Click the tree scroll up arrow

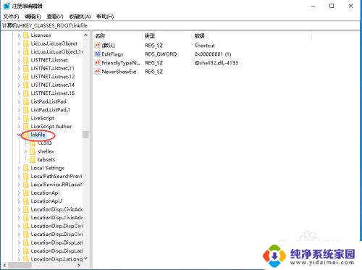[x=85, y=35]
